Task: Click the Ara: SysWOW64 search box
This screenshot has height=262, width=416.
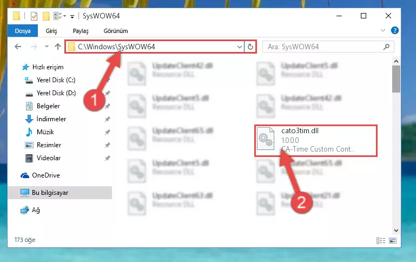Action: point(328,47)
